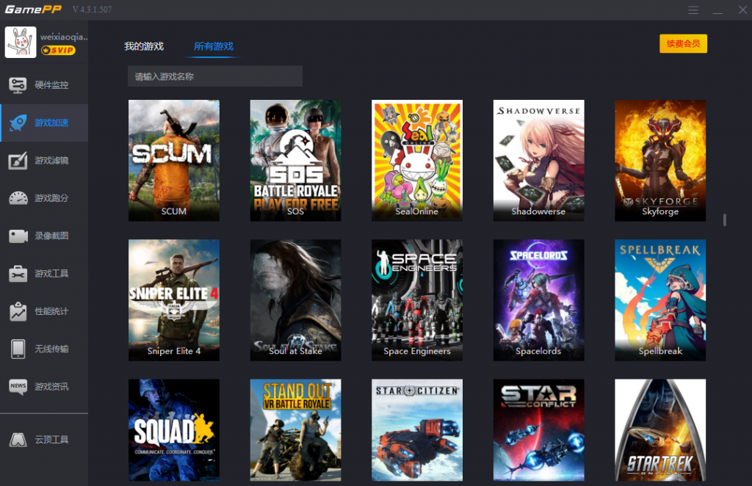
Task: Select the Star Conflict game cover
Action: tap(538, 430)
